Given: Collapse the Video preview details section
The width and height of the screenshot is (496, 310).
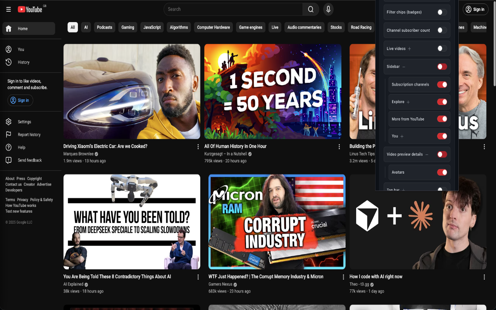Looking at the screenshot, I should [427, 155].
